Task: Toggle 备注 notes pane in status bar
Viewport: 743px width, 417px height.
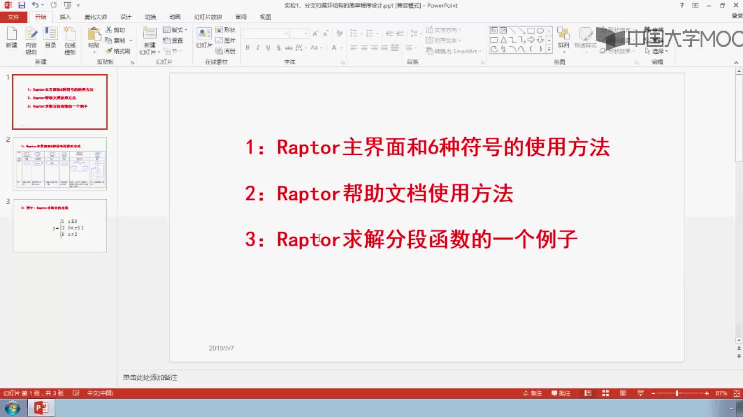Action: coord(532,393)
